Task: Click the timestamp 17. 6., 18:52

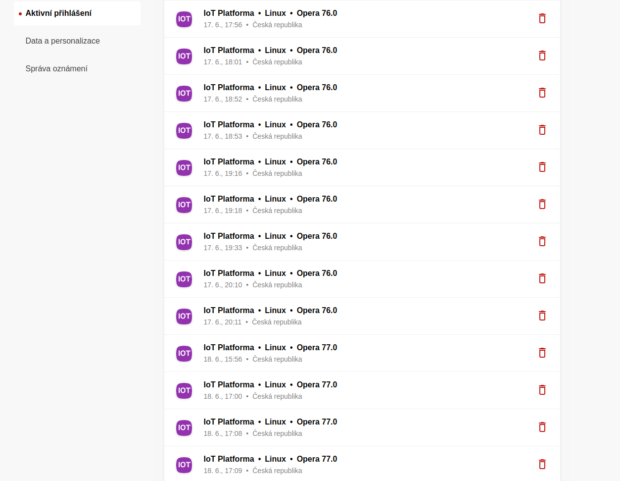Action: pyautogui.click(x=223, y=99)
